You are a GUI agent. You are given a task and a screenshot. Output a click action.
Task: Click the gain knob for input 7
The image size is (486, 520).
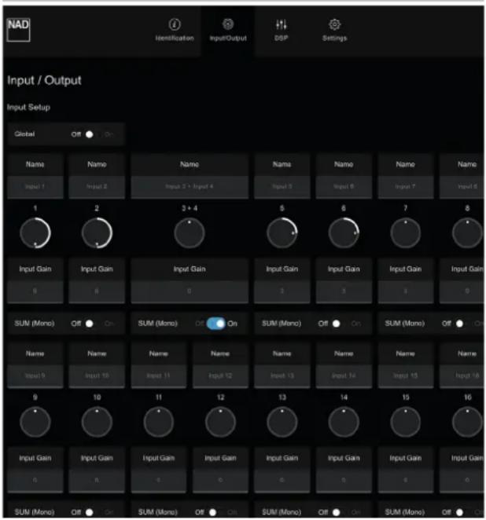pos(405,233)
